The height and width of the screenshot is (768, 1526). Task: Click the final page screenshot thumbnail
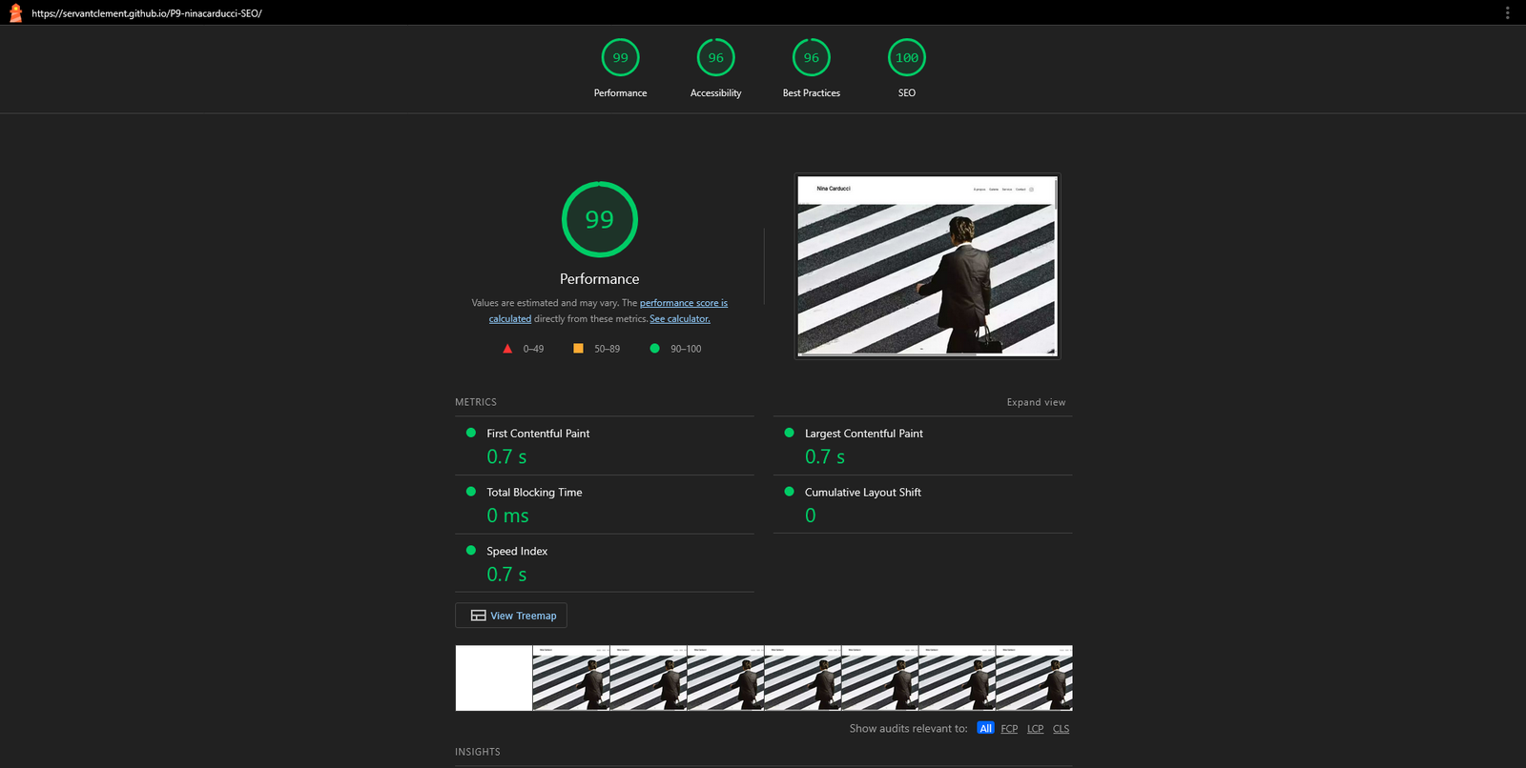click(x=927, y=266)
